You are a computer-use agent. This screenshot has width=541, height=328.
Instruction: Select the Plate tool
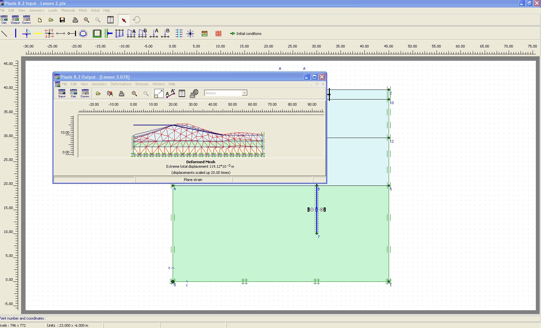point(16,33)
